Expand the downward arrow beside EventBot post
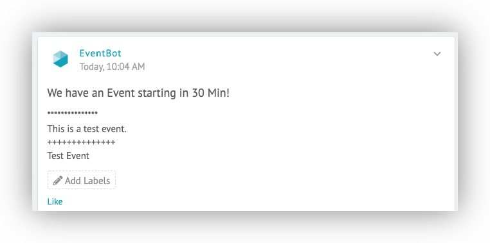 [x=437, y=54]
